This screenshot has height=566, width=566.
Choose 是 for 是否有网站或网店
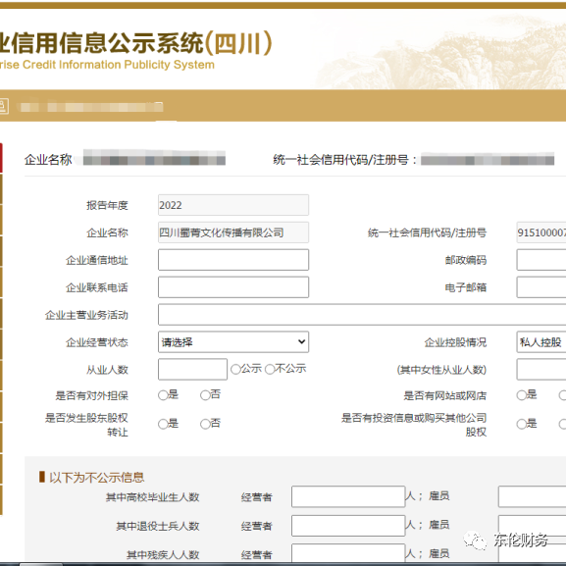pyautogui.click(x=521, y=395)
